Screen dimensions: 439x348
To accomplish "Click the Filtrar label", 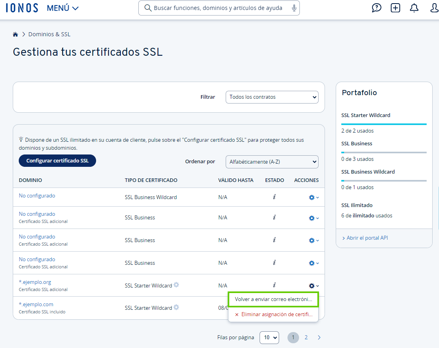I will coord(208,97).
